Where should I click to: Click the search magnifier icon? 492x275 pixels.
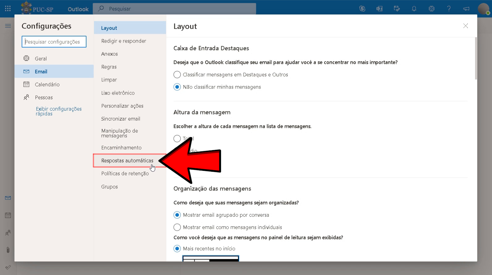[x=101, y=9]
